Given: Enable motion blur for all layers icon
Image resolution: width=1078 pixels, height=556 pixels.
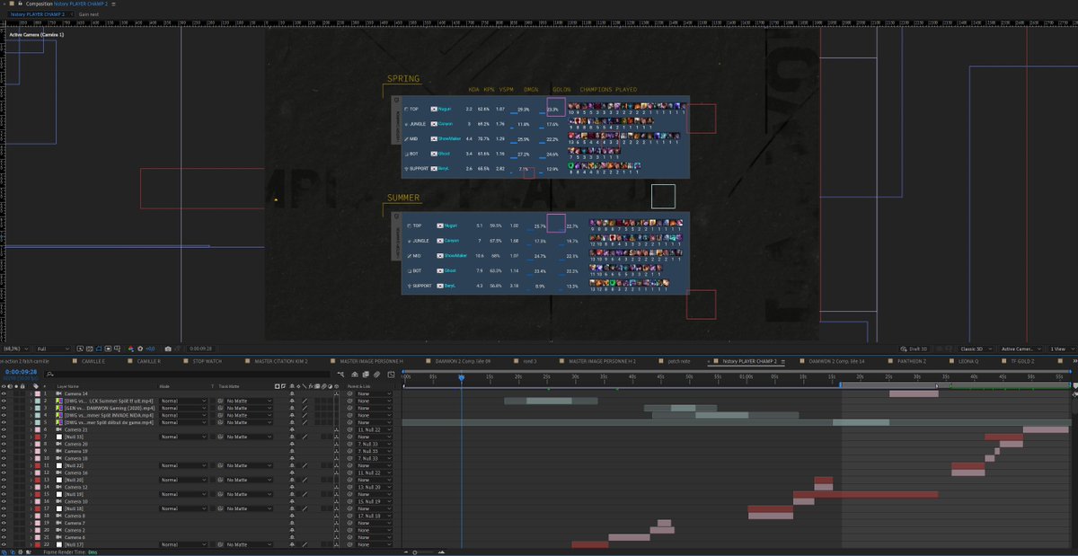Looking at the screenshot, I should coord(377,374).
